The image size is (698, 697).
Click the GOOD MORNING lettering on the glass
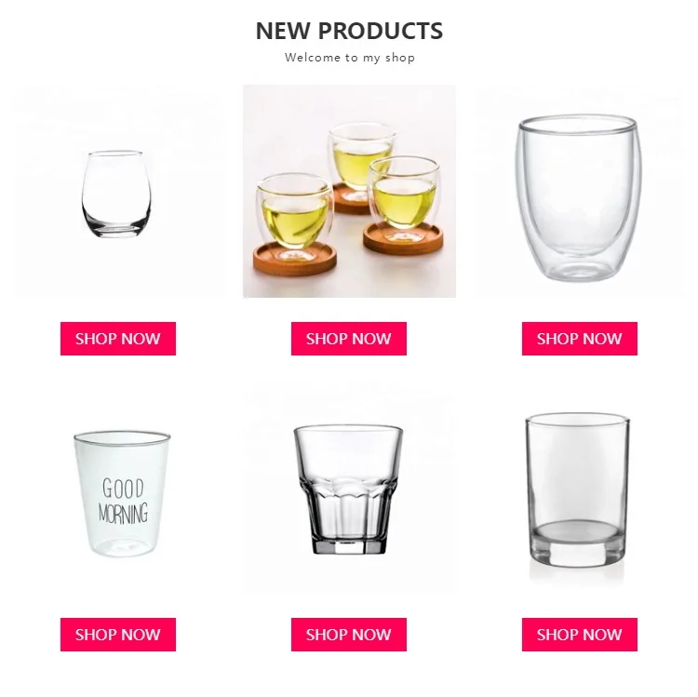[x=123, y=501]
